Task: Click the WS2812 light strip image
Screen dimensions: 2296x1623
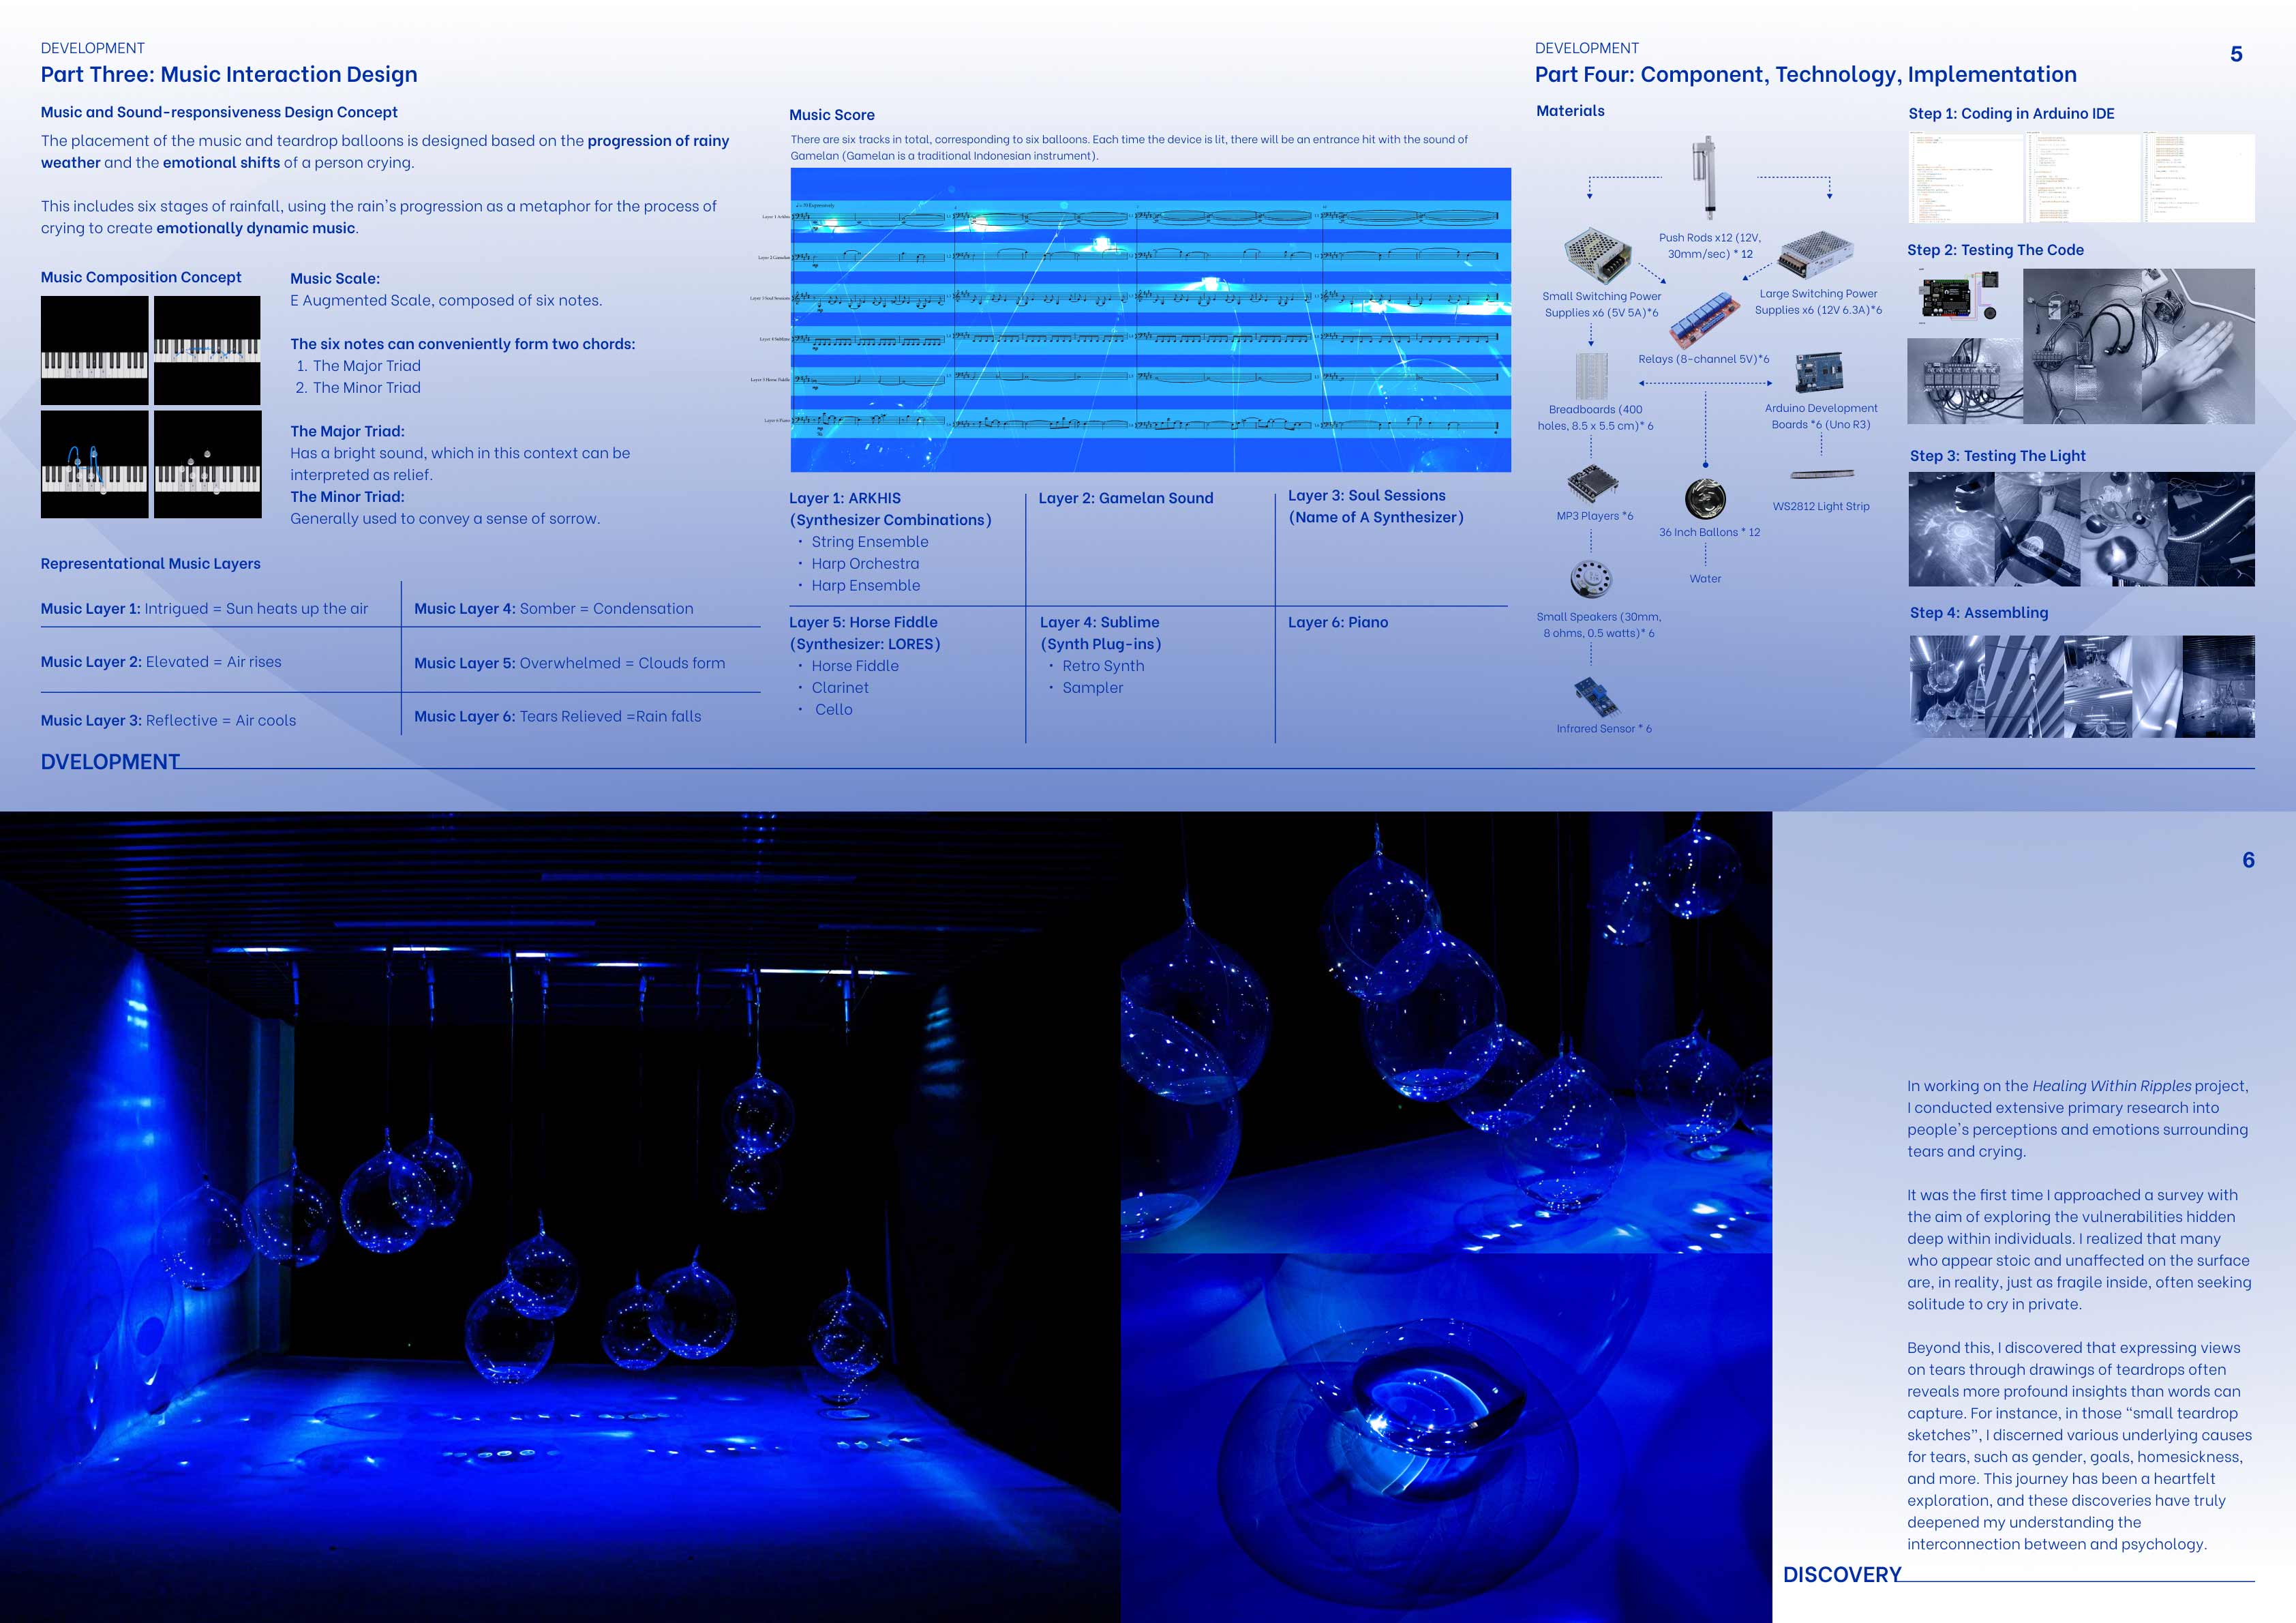Action: pos(1821,475)
